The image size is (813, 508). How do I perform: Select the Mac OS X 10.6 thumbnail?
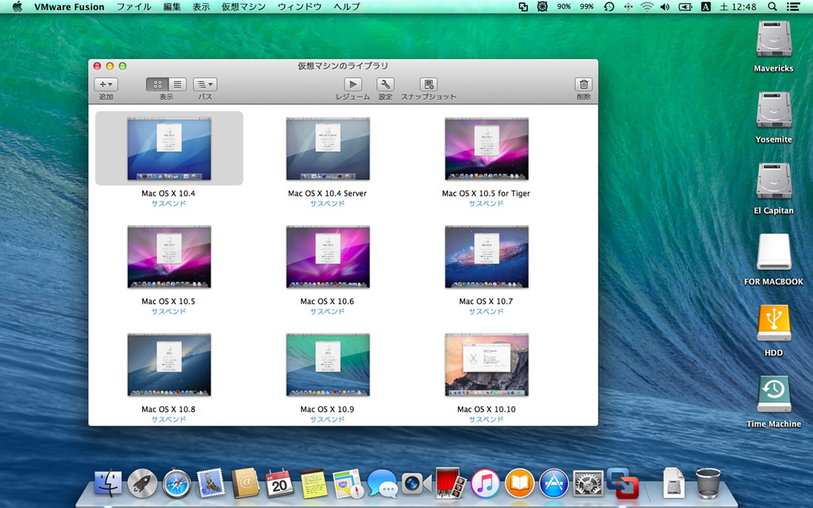tap(328, 256)
